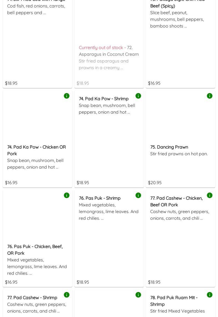Tap info icon on Pad Cashew Shrimp card
Viewport: 218px width, 317px height.
(x=67, y=295)
